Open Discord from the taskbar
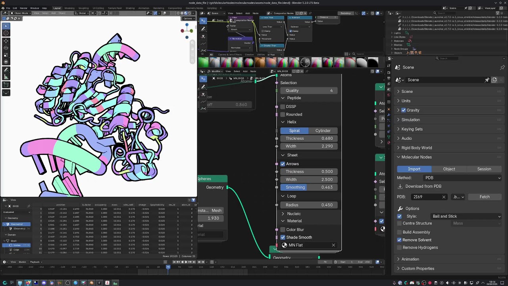 [x=44, y=283]
